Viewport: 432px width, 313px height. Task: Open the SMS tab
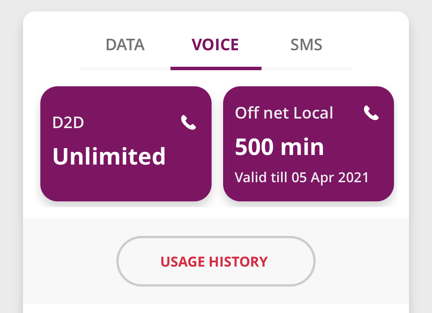point(306,44)
